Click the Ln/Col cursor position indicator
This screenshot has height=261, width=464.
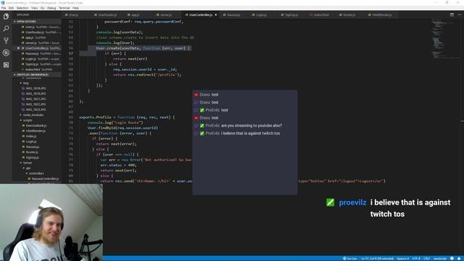(x=377, y=258)
